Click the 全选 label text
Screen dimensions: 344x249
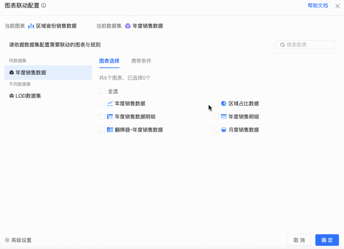click(113, 91)
